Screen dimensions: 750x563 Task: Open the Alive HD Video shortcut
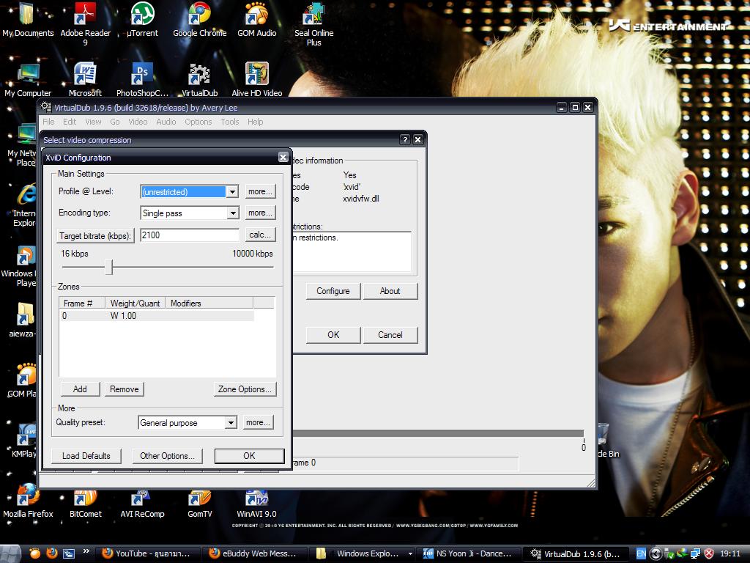(x=257, y=79)
